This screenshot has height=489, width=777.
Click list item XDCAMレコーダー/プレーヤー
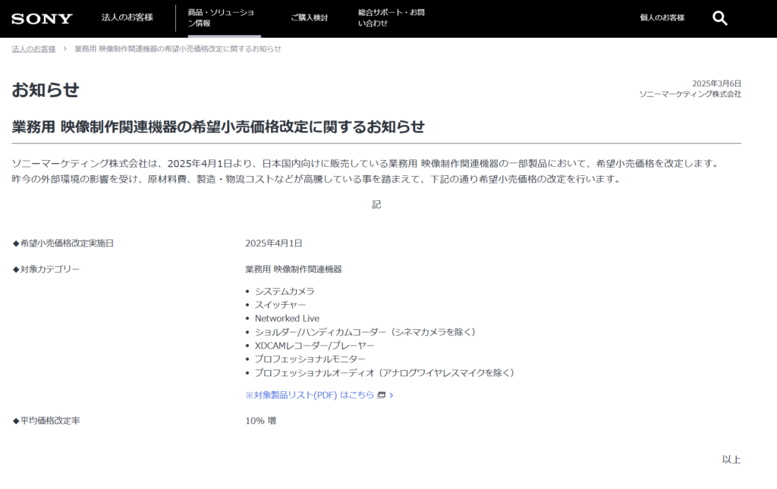314,346
